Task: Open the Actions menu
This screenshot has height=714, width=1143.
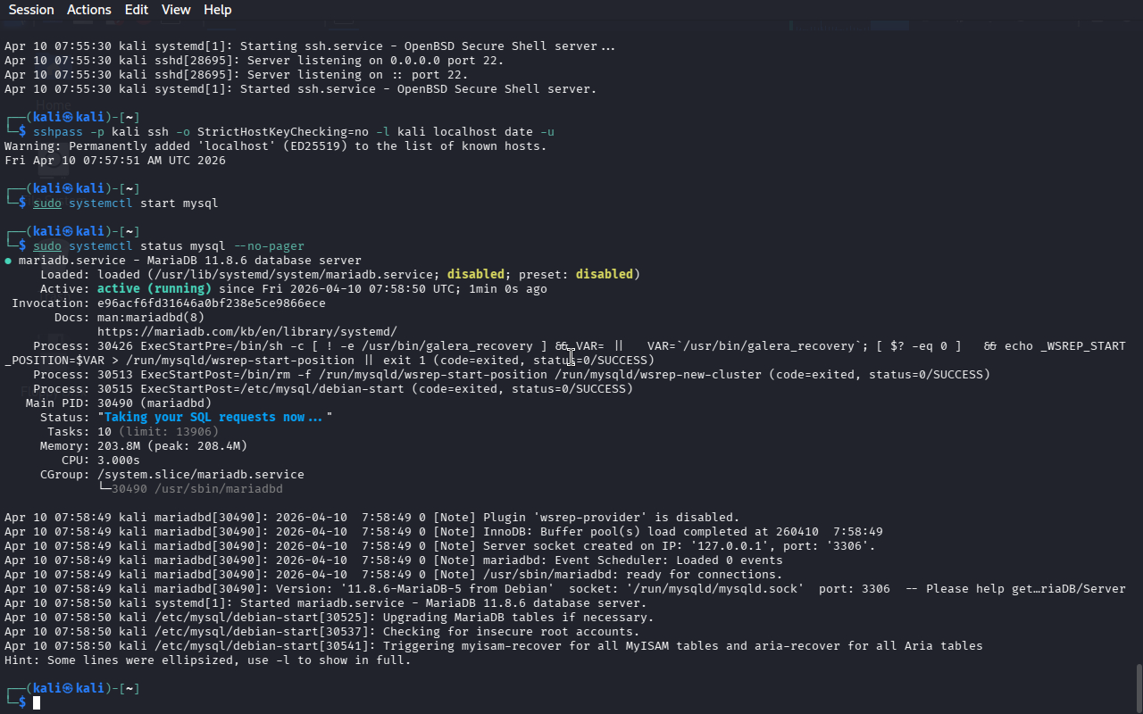Action: click(x=89, y=10)
